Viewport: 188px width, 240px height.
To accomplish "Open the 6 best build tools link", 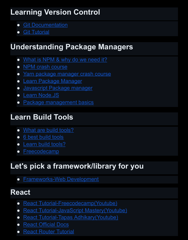I will 43,137.
